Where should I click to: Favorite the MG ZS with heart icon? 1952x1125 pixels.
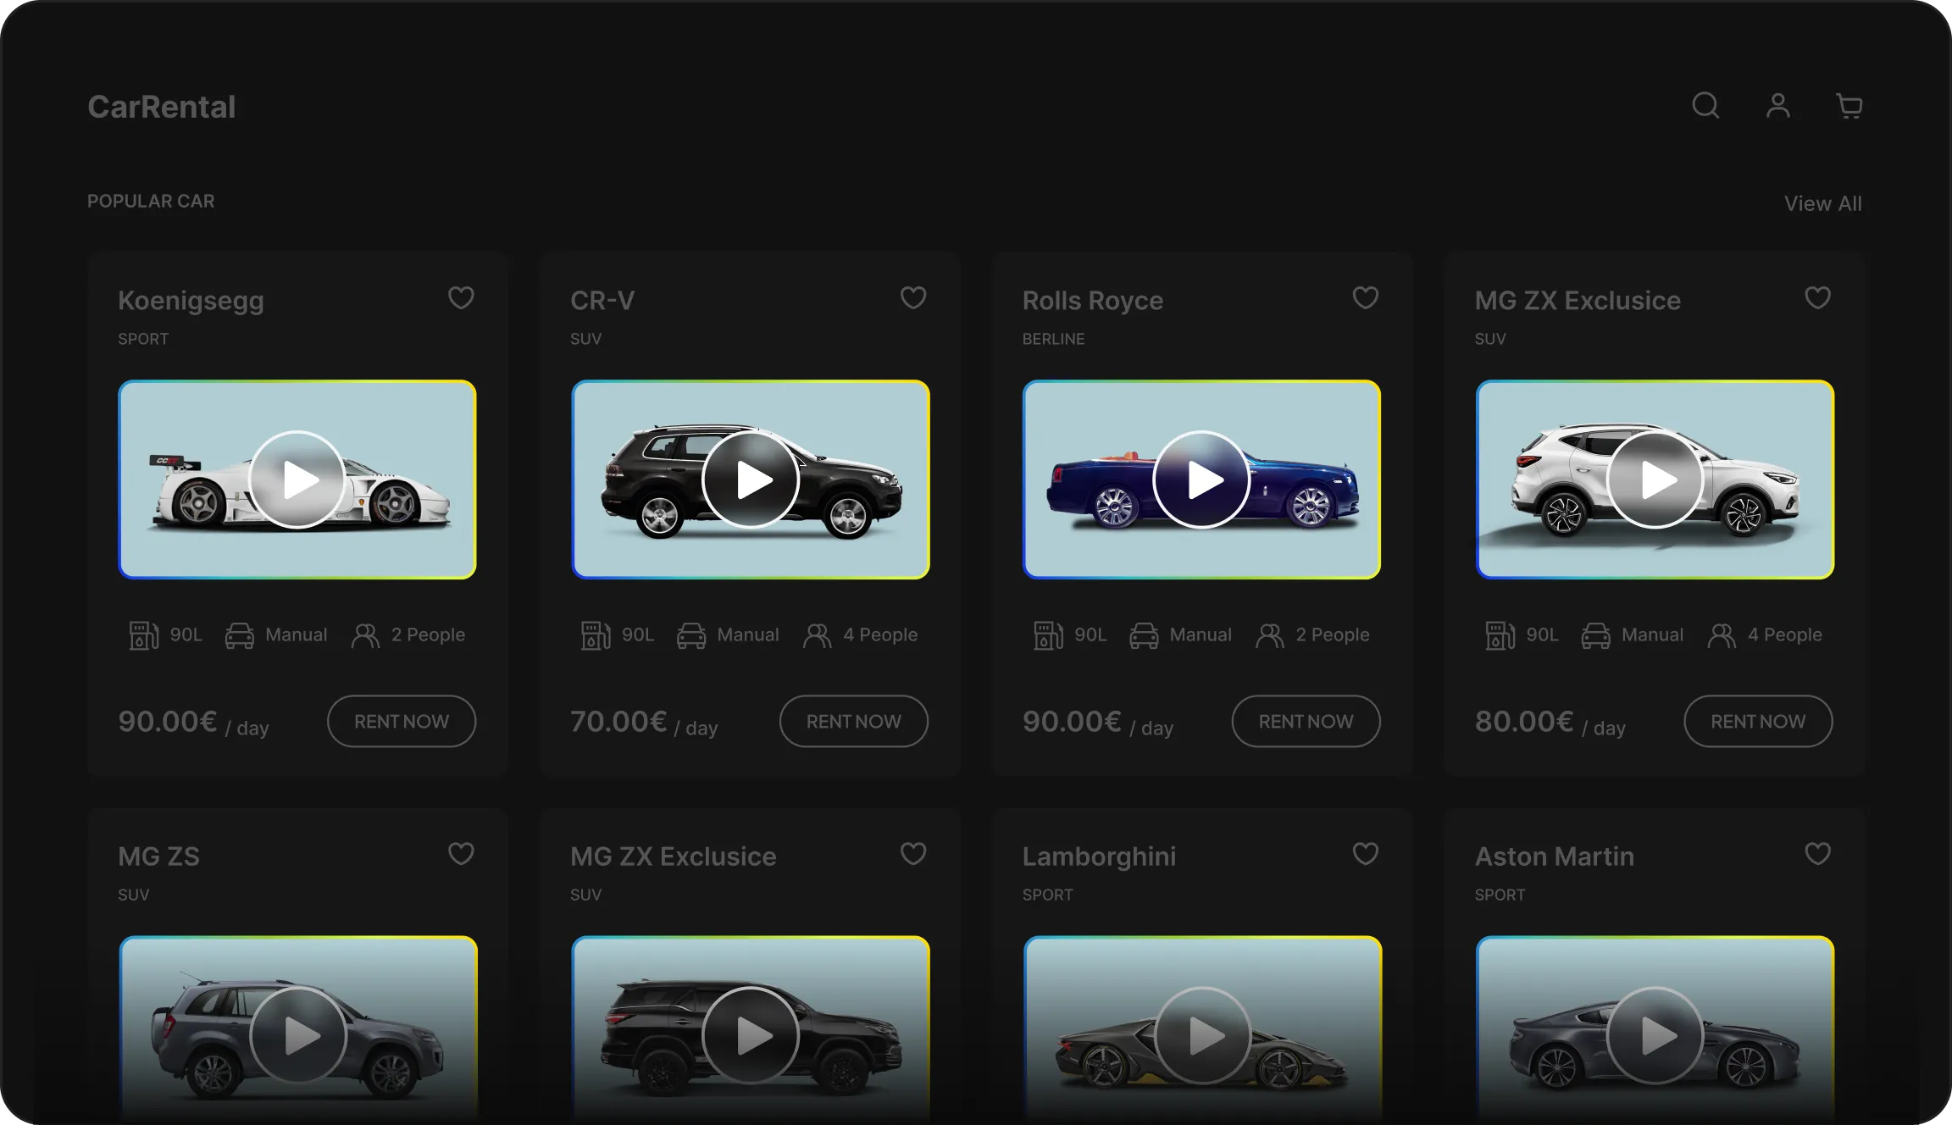click(461, 853)
